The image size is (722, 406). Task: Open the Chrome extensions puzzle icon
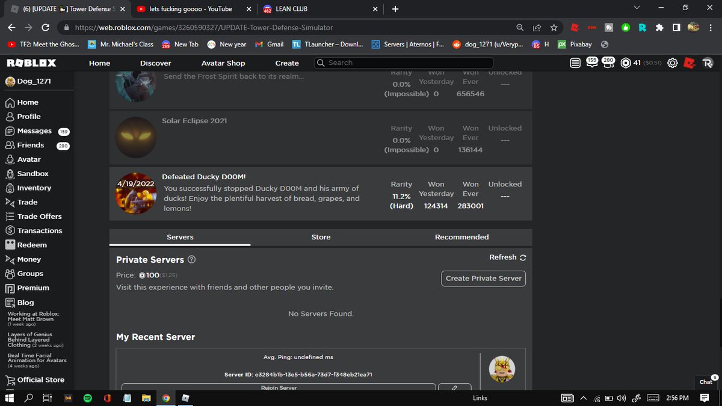(659, 28)
